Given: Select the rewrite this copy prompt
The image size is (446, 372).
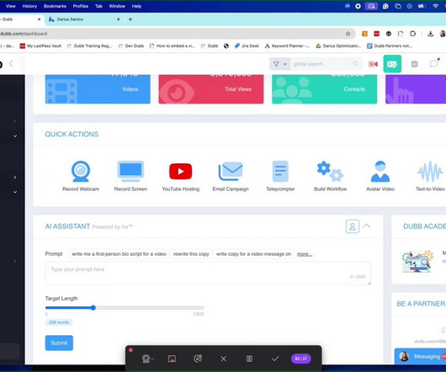Looking at the screenshot, I should [191, 254].
